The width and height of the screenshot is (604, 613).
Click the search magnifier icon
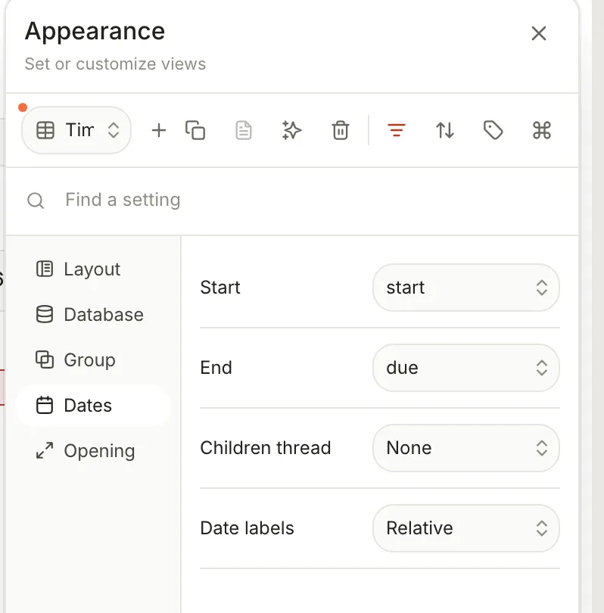tap(36, 201)
